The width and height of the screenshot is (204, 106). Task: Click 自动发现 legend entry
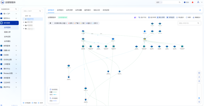[x=54, y=90]
